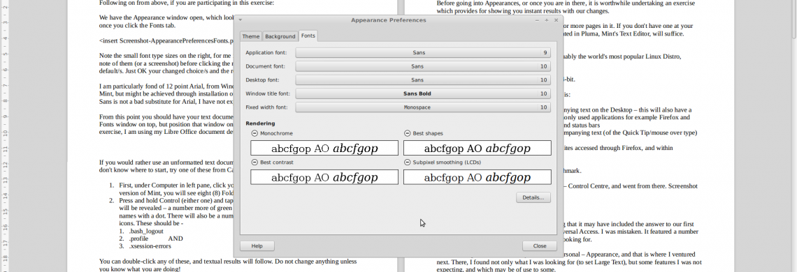
Task: Click '.profile' list item in document
Action: [x=139, y=239]
